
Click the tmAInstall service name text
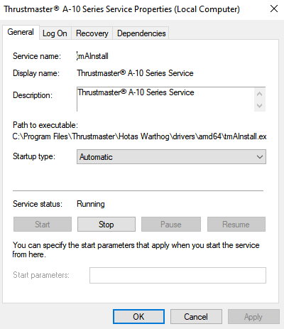92,56
